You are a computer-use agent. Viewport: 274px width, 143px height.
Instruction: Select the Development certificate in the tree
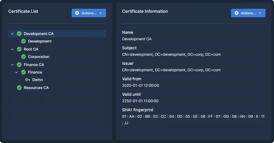pyautogui.click(x=40, y=41)
